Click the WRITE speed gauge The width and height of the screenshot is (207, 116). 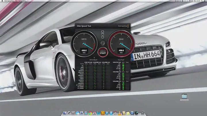click(x=84, y=44)
